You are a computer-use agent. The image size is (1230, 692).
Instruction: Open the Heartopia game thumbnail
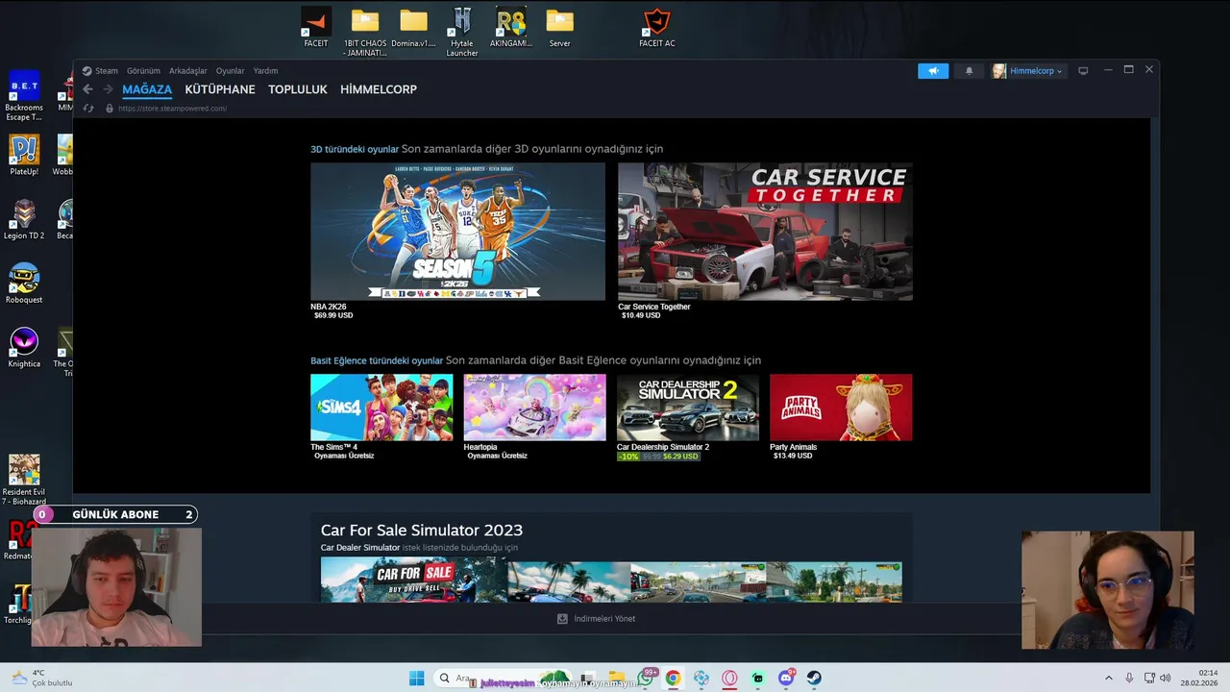pos(534,408)
